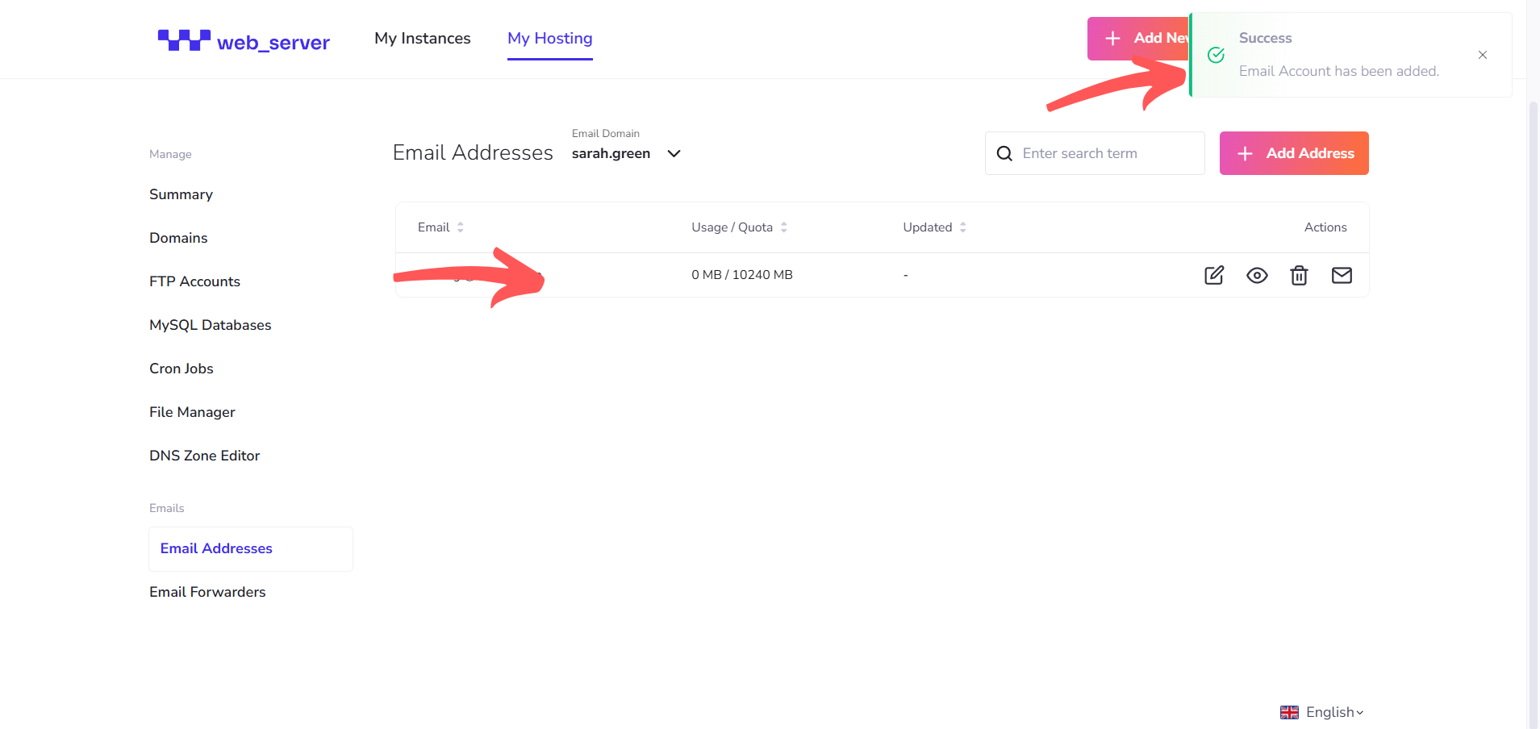Open the File Manager
Image resolution: width=1540 pixels, height=729 pixels.
(x=192, y=412)
